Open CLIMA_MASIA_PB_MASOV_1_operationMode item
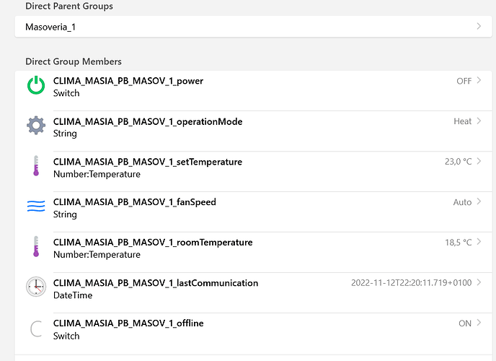Screen dimensions: 496x361 pos(148,121)
